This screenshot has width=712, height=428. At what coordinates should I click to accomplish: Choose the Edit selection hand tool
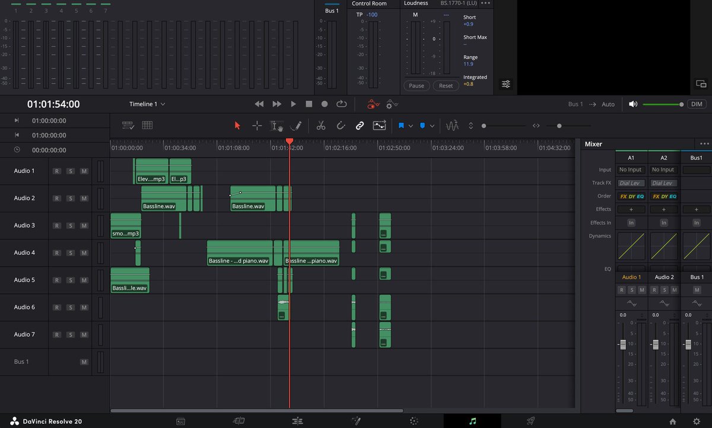276,126
